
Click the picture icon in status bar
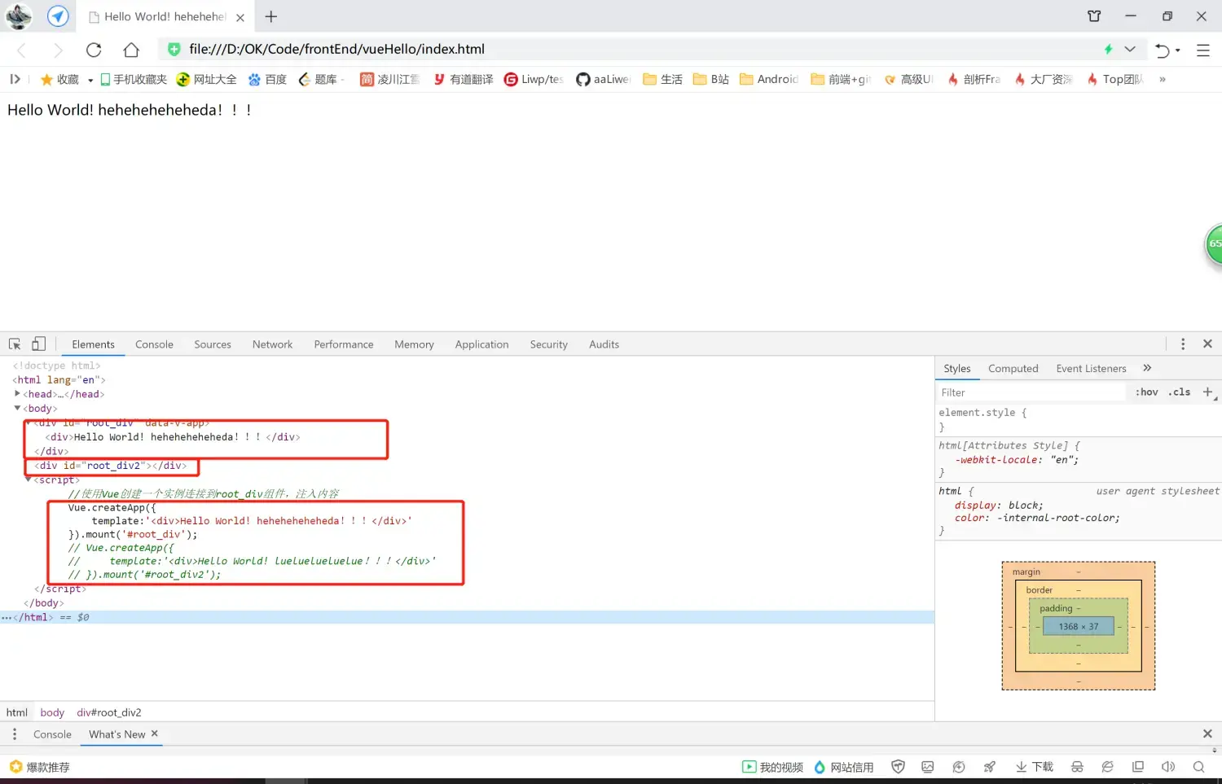pos(927,767)
